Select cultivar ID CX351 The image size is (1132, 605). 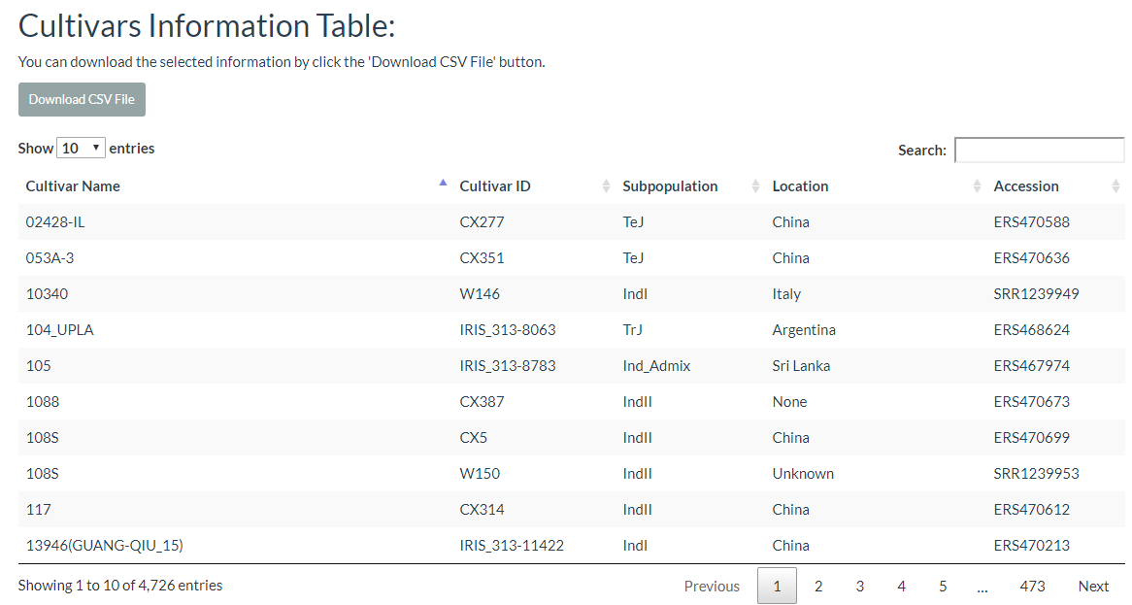pos(482,258)
